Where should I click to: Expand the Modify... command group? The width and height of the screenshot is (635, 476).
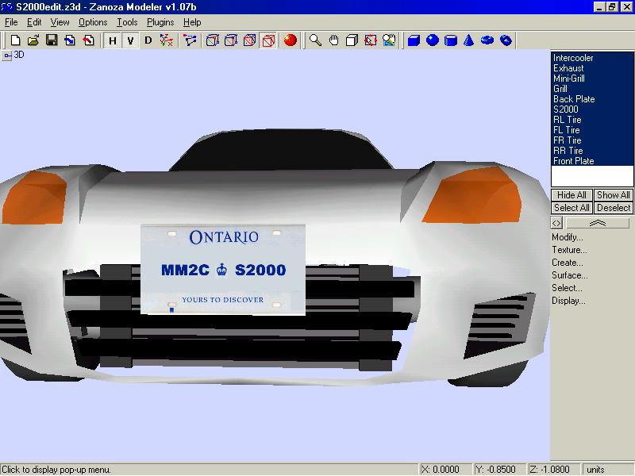pos(568,237)
